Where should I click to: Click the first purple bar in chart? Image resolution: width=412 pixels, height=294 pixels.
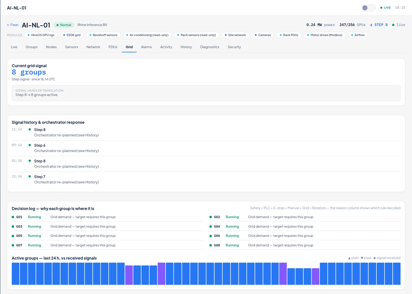(x=129, y=275)
